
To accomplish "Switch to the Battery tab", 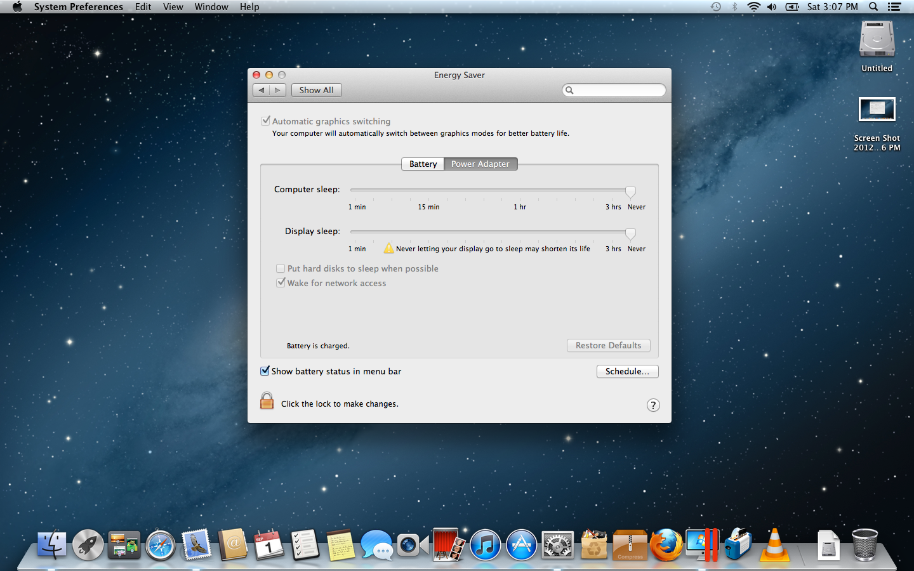I will [x=423, y=164].
